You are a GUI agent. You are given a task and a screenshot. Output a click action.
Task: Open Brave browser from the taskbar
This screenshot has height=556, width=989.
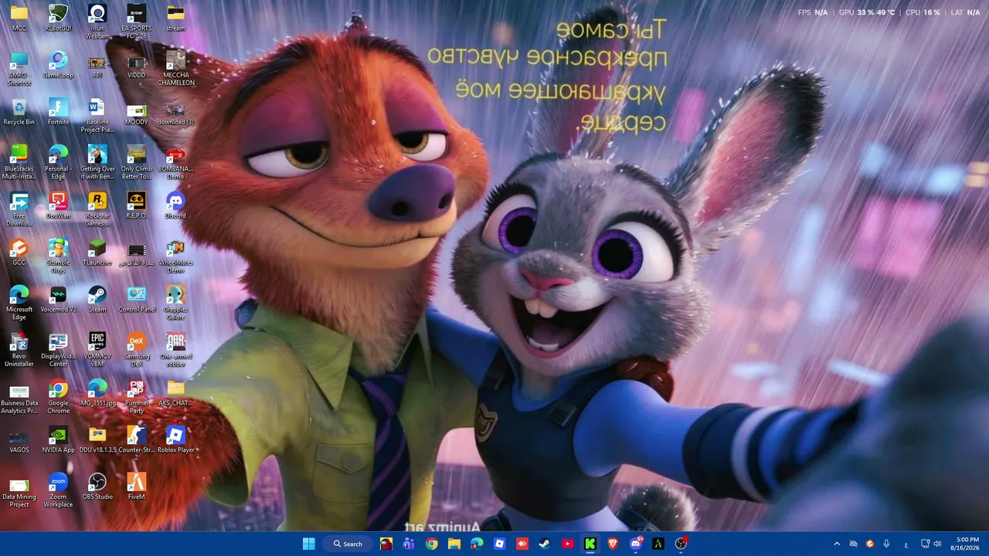pyautogui.click(x=613, y=544)
